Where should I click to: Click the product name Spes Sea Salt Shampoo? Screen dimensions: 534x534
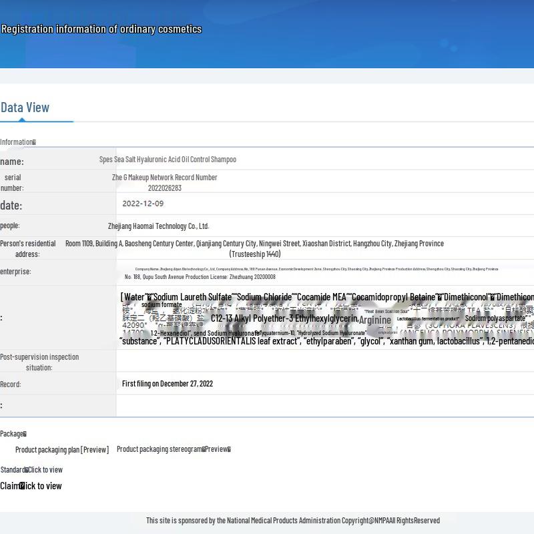168,160
